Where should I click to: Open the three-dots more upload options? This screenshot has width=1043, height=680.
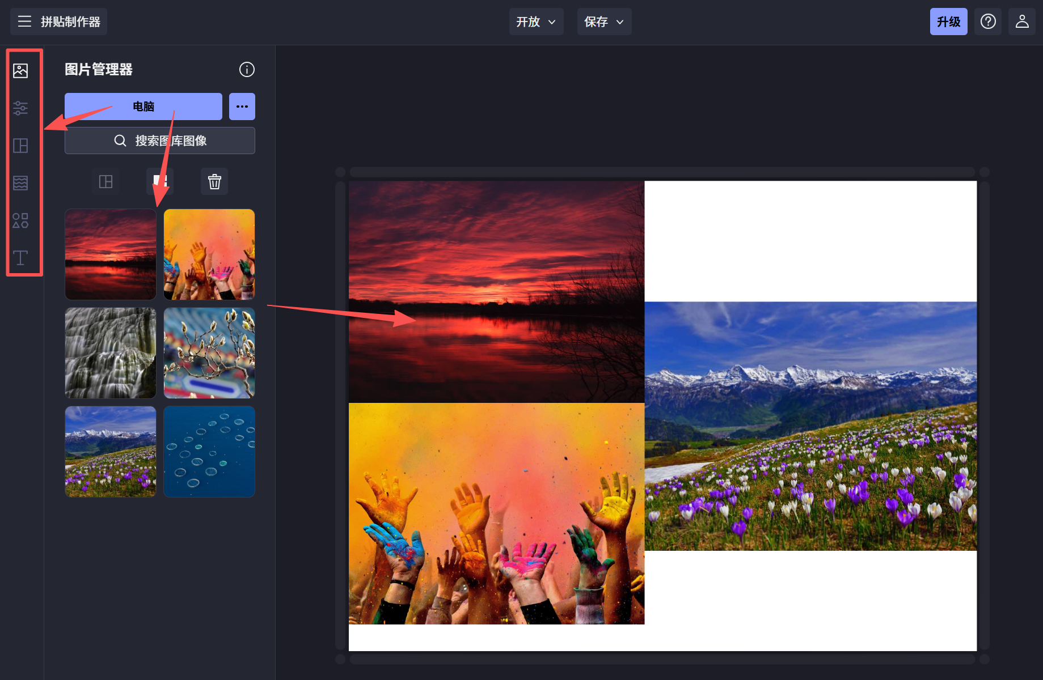tap(242, 107)
